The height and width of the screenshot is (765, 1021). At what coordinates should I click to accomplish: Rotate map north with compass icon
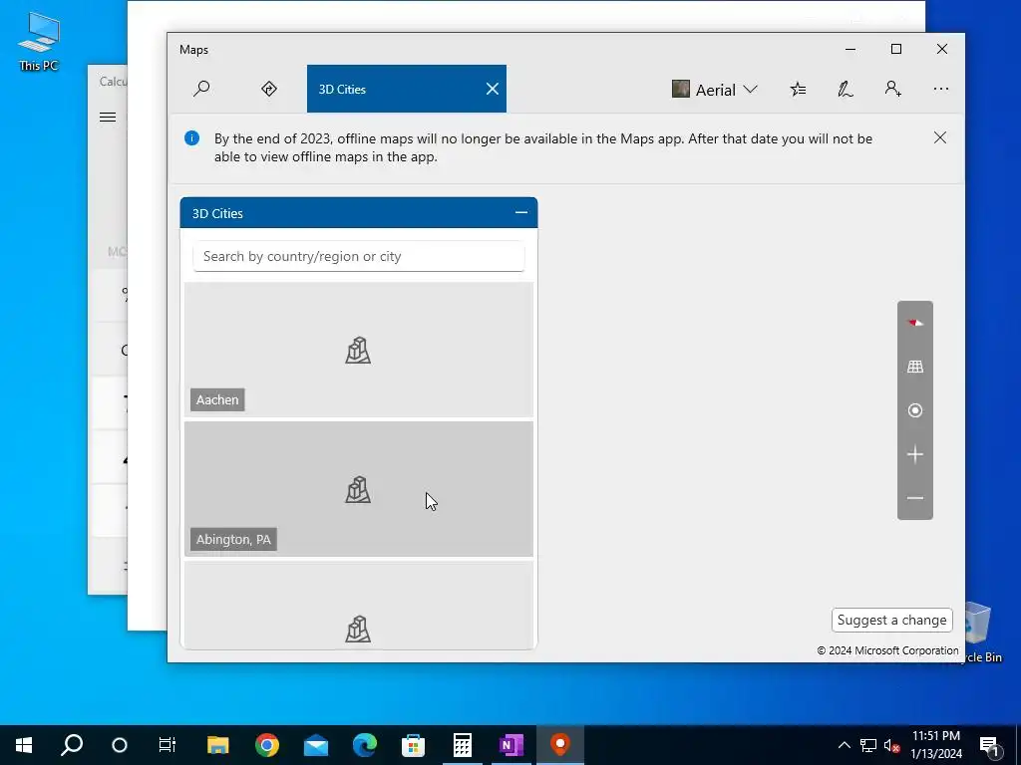click(915, 323)
